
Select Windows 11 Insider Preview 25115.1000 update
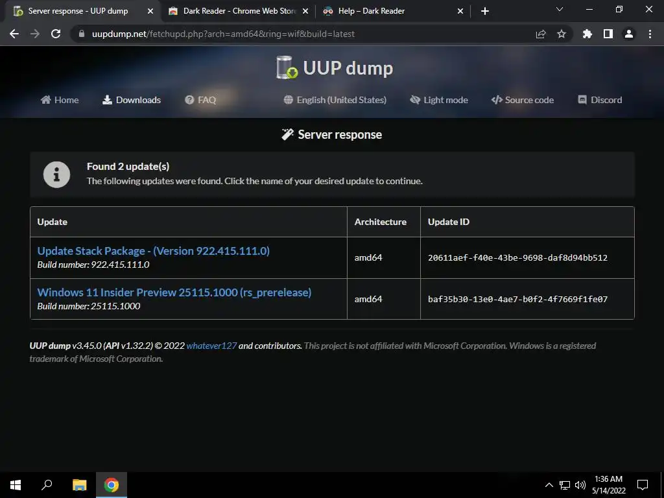(x=174, y=292)
